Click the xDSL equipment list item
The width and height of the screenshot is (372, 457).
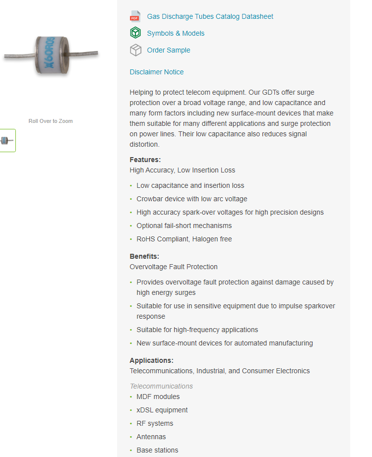162,410
